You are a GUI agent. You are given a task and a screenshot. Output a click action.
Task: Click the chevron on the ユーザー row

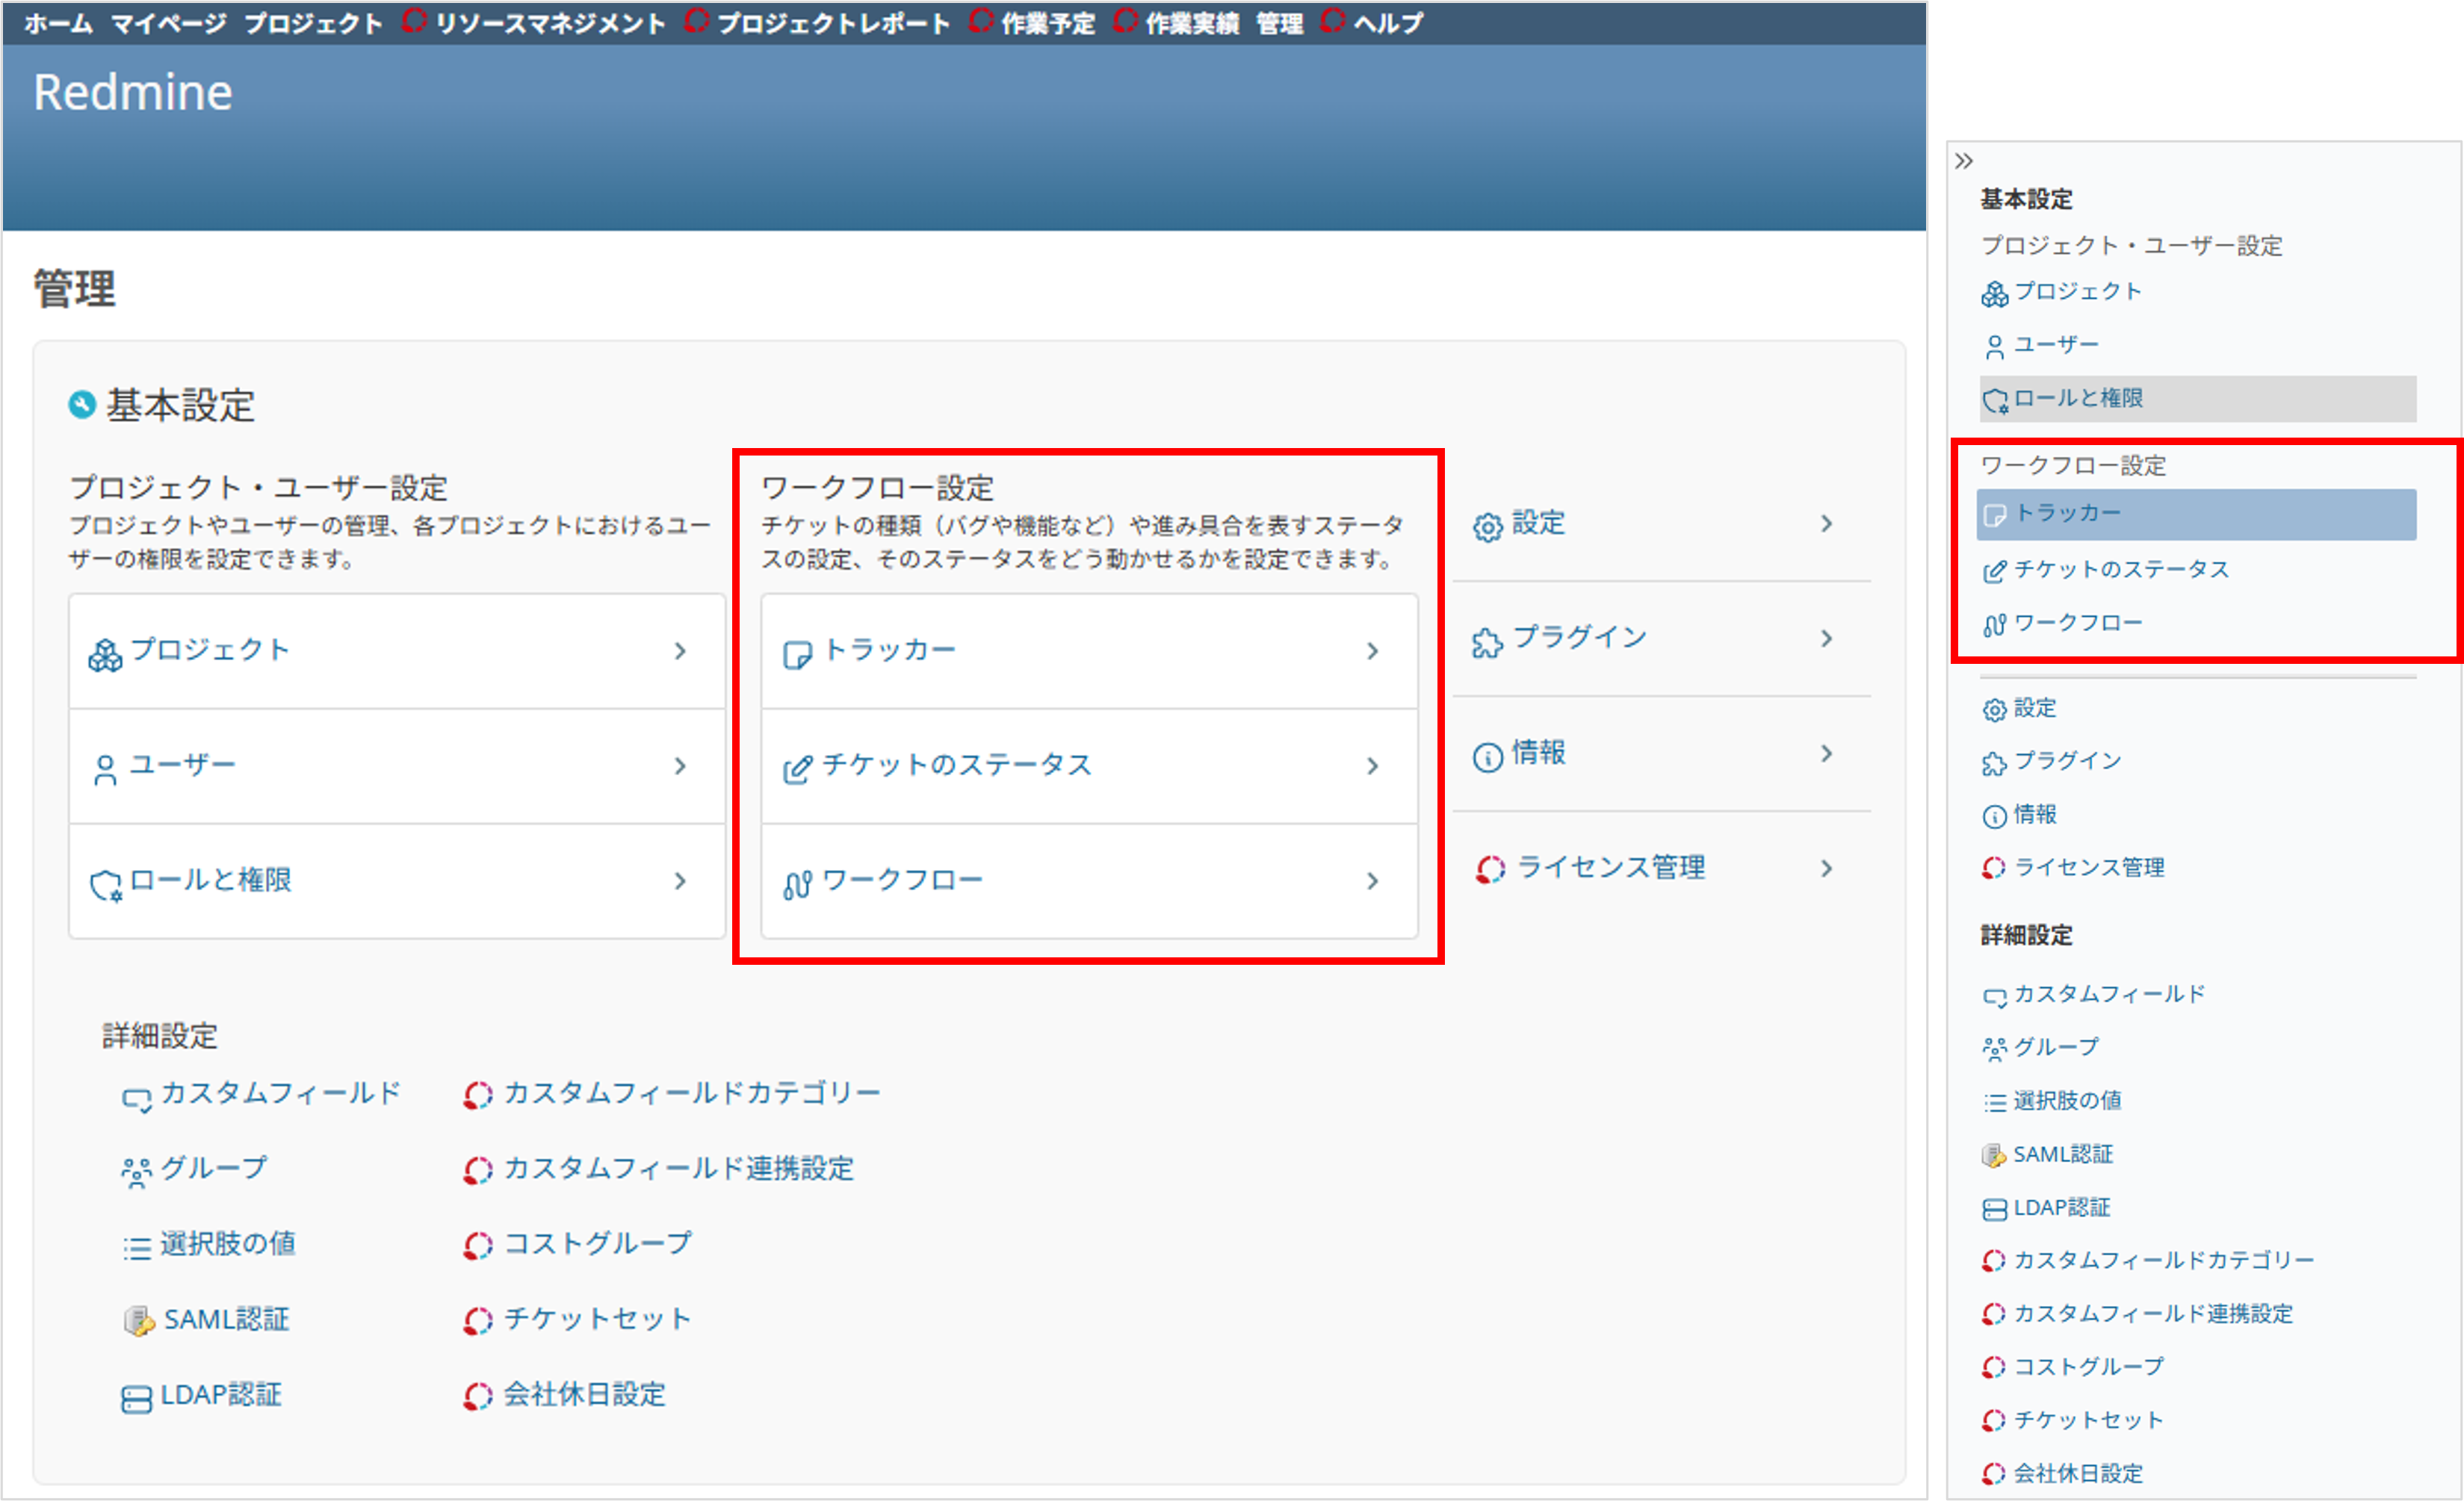680,766
